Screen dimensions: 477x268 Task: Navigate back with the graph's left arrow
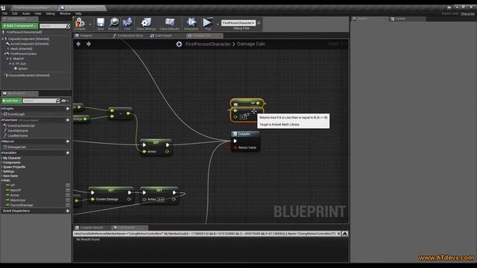tap(78, 44)
